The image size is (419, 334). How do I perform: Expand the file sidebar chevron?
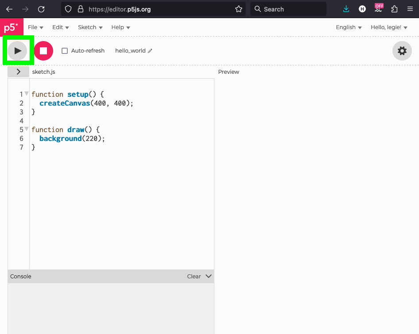(18, 72)
